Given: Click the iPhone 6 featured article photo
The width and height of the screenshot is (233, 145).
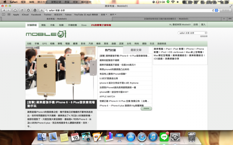Looking at the screenshot, I should (61, 73).
